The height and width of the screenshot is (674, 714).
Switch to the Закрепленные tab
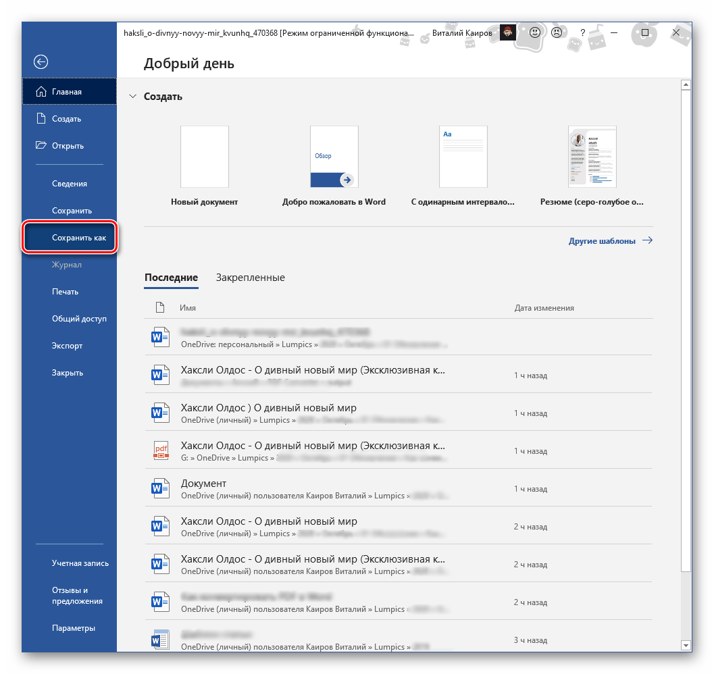tap(251, 278)
